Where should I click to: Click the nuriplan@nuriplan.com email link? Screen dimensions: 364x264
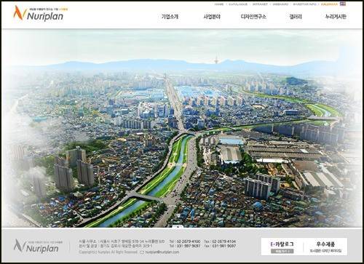tap(162, 252)
